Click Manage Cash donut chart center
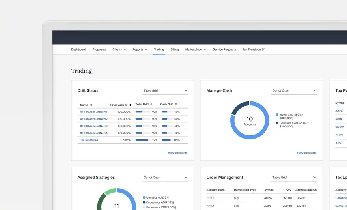The height and width of the screenshot is (210, 347). tap(250, 120)
